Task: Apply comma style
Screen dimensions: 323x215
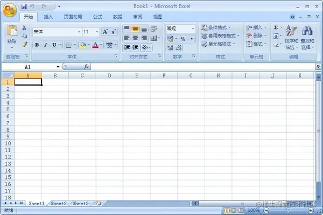Action: (x=192, y=39)
